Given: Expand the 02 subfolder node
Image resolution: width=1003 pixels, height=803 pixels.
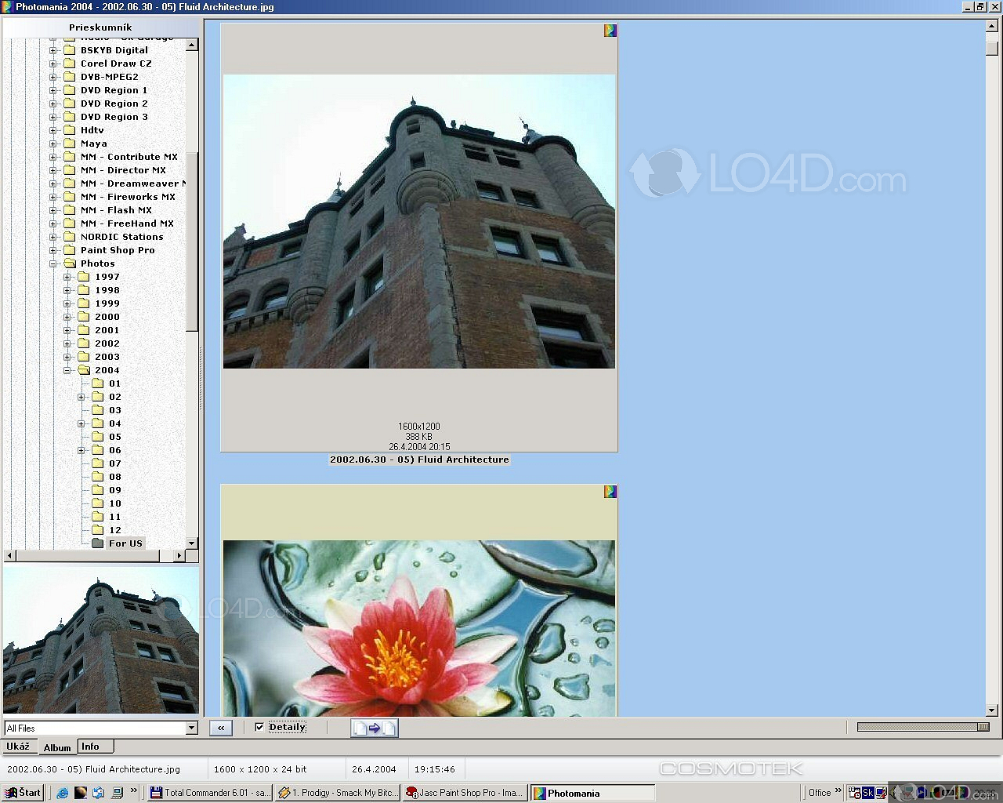Looking at the screenshot, I should [81, 397].
